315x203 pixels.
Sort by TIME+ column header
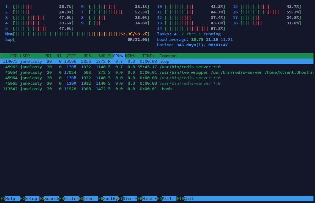click(148, 56)
